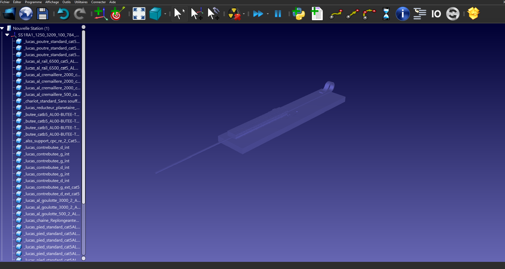Screen dimensions: 505x269
Task: Toggle collision checking radiation icon
Action: click(x=234, y=14)
